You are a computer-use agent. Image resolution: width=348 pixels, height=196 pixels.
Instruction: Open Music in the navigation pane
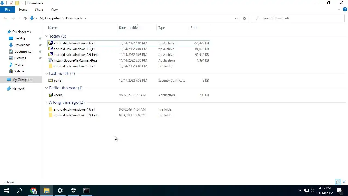(18, 65)
